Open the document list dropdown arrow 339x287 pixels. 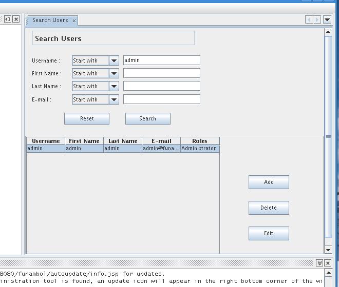(327, 20)
